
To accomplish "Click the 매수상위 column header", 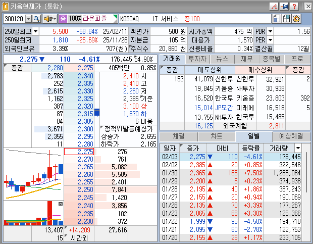I will tap(260, 70).
